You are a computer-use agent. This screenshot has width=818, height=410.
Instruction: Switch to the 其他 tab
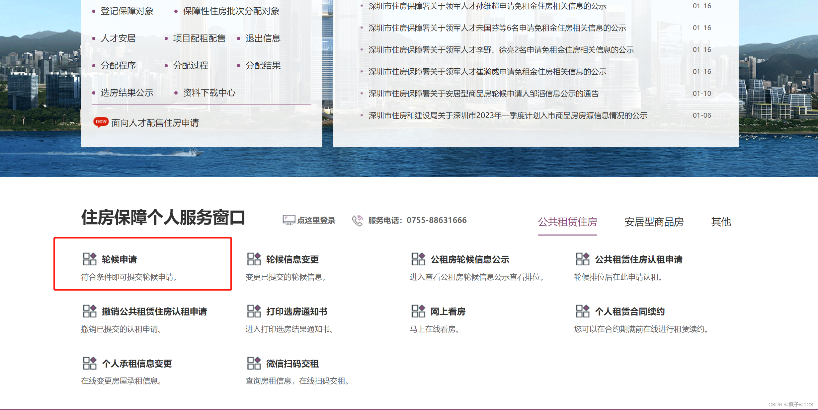(x=721, y=222)
